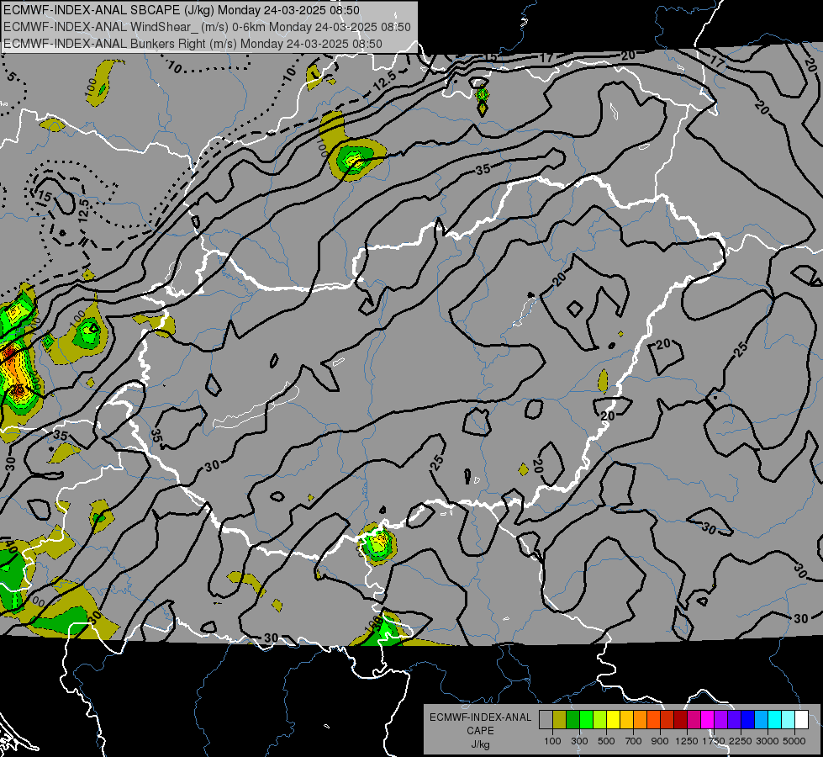Select the bright magenta legend swatch
The height and width of the screenshot is (757, 823).
[x=708, y=719]
